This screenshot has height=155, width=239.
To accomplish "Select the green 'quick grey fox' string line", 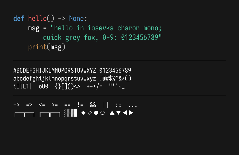I will [x=102, y=38].
